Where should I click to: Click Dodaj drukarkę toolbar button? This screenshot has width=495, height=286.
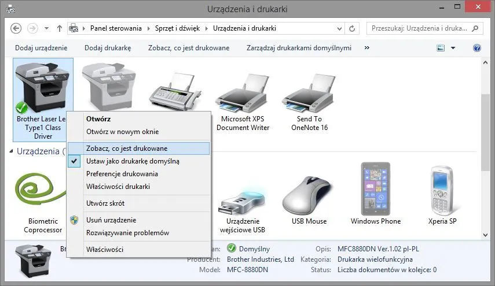(108, 48)
